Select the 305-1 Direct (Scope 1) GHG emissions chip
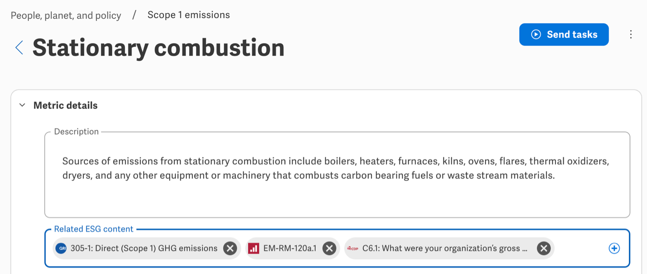647x274 pixels. 144,248
